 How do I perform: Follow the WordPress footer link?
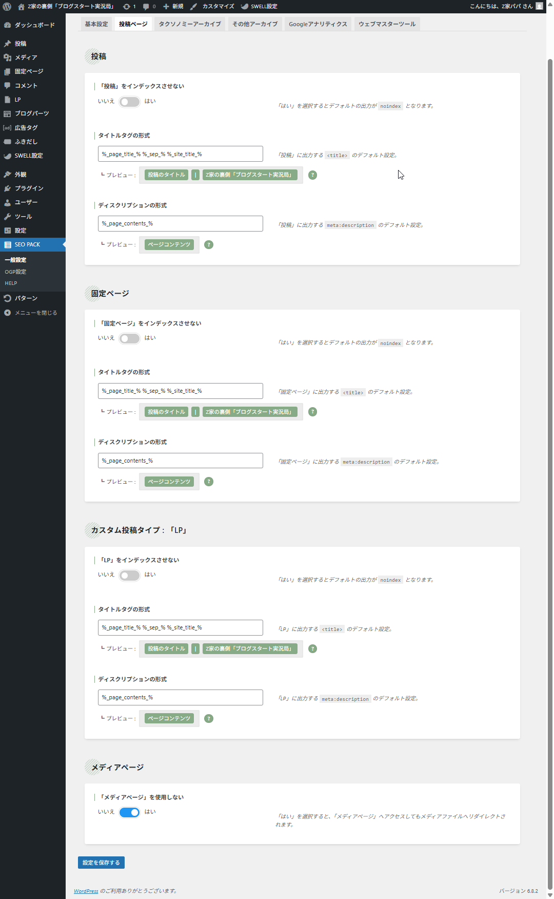pyautogui.click(x=86, y=891)
